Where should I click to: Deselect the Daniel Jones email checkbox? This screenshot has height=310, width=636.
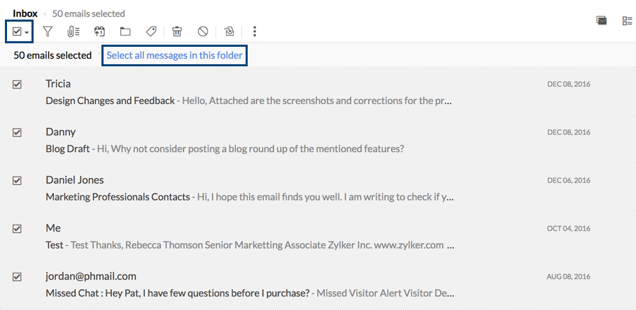click(x=17, y=181)
